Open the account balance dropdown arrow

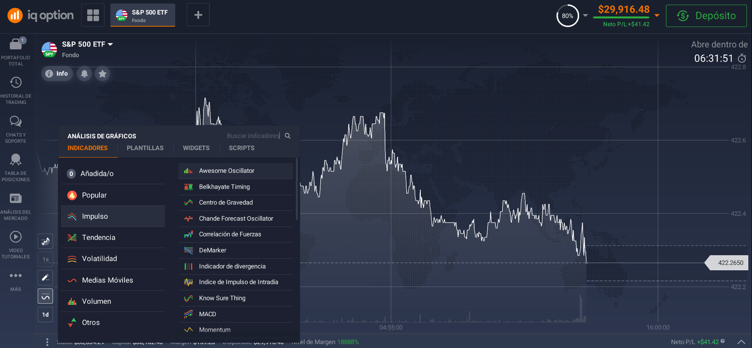(657, 15)
